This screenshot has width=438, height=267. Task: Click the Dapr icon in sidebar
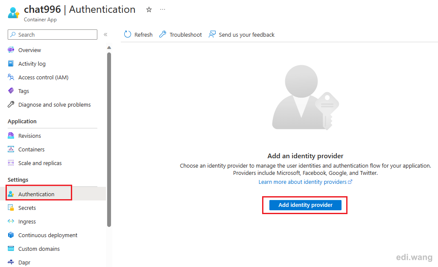[x=11, y=262]
